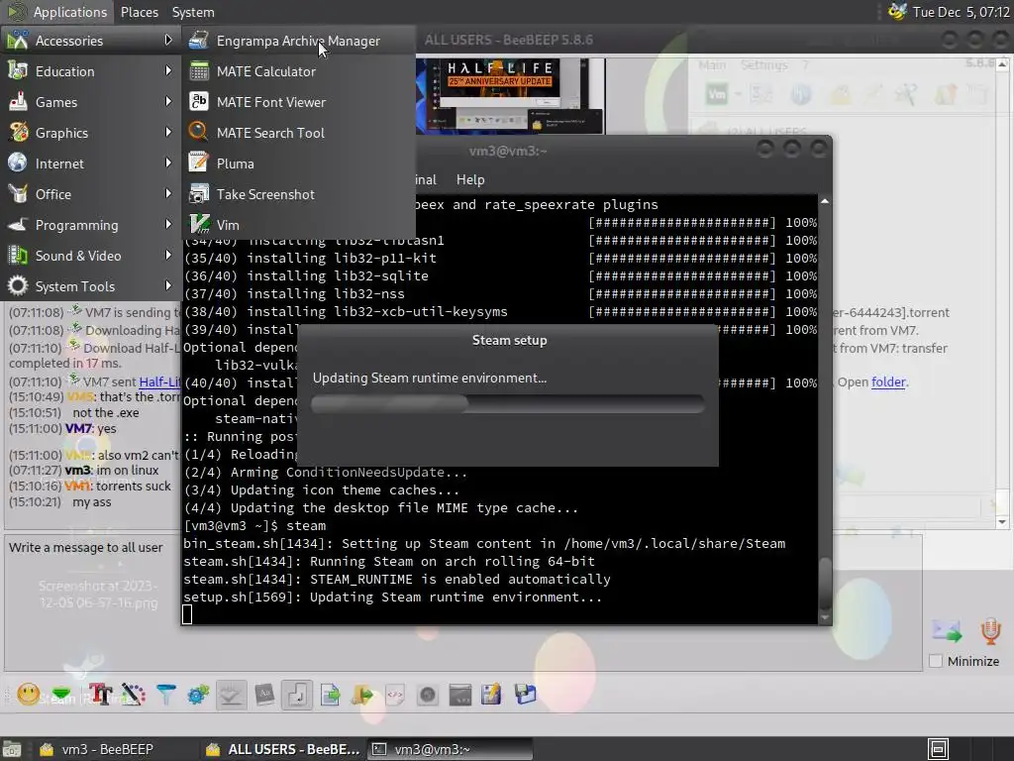This screenshot has height=761, width=1014.
Task: Click terminal line '[vm3@vm3 ~]$ steam'
Action: [254, 526]
